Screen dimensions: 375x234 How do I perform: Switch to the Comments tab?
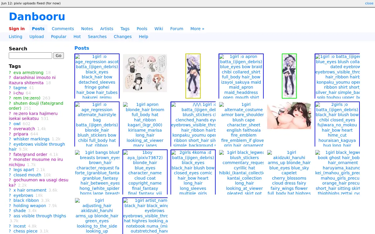point(63,29)
